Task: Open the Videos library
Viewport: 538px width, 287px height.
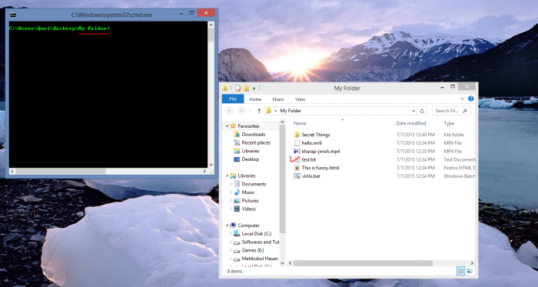Action: pos(249,209)
